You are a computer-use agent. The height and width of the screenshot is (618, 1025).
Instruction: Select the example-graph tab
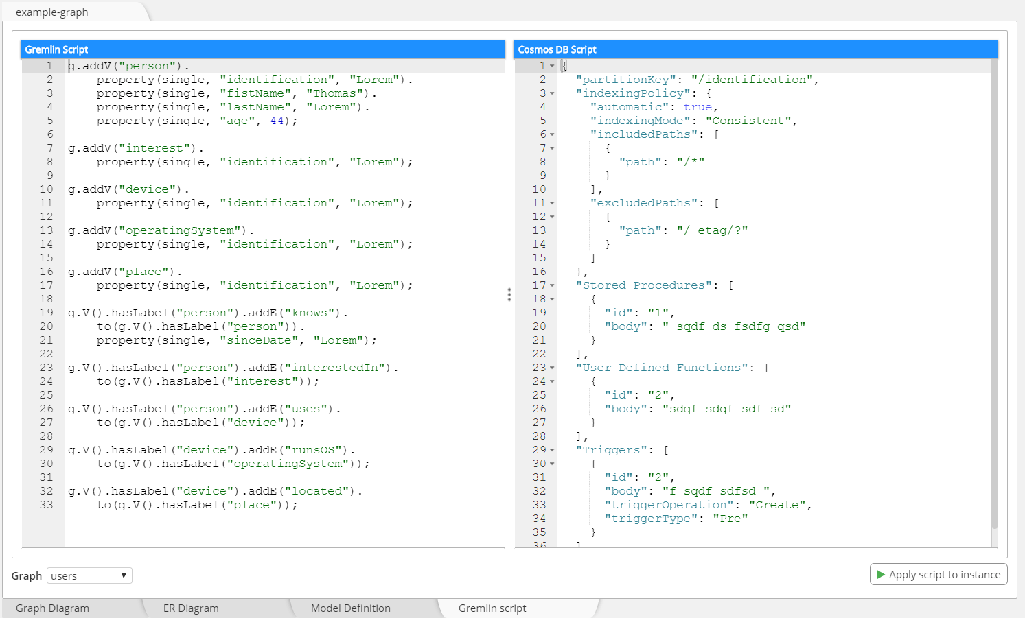(52, 12)
